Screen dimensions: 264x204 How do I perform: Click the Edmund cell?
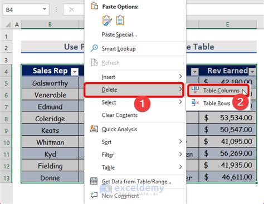tap(50, 107)
